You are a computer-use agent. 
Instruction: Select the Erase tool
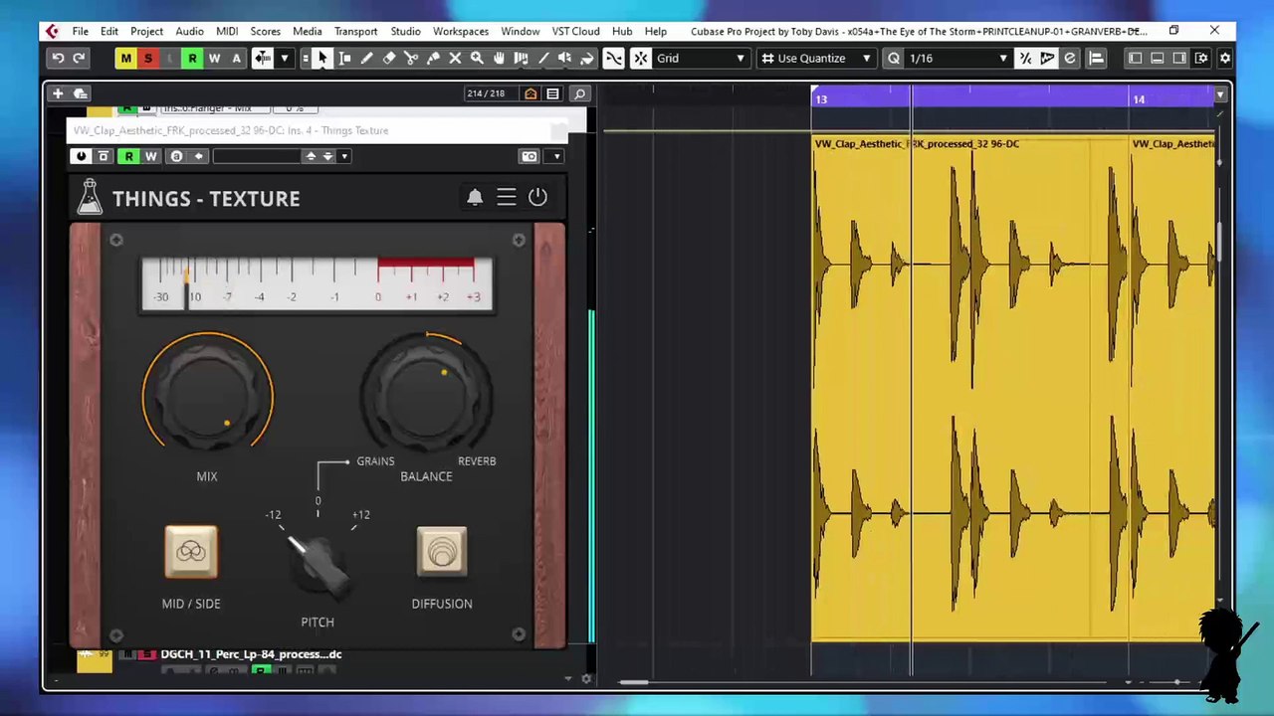pos(389,59)
